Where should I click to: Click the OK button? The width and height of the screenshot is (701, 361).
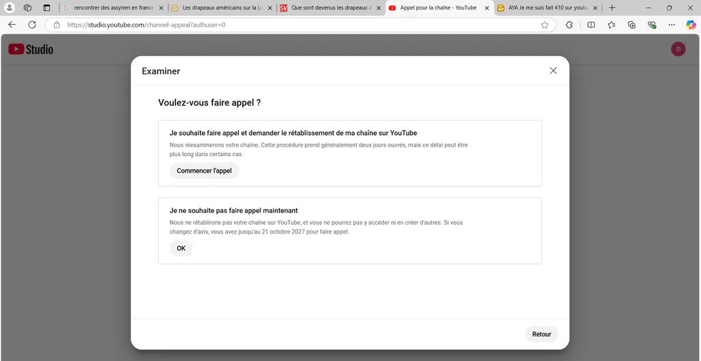(x=181, y=248)
